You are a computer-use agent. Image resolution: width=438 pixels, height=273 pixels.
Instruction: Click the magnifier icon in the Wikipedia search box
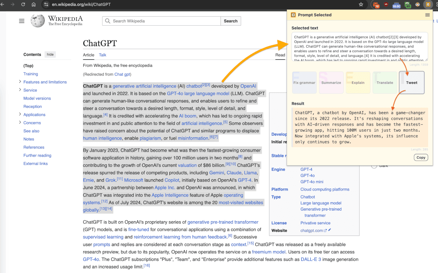click(107, 21)
